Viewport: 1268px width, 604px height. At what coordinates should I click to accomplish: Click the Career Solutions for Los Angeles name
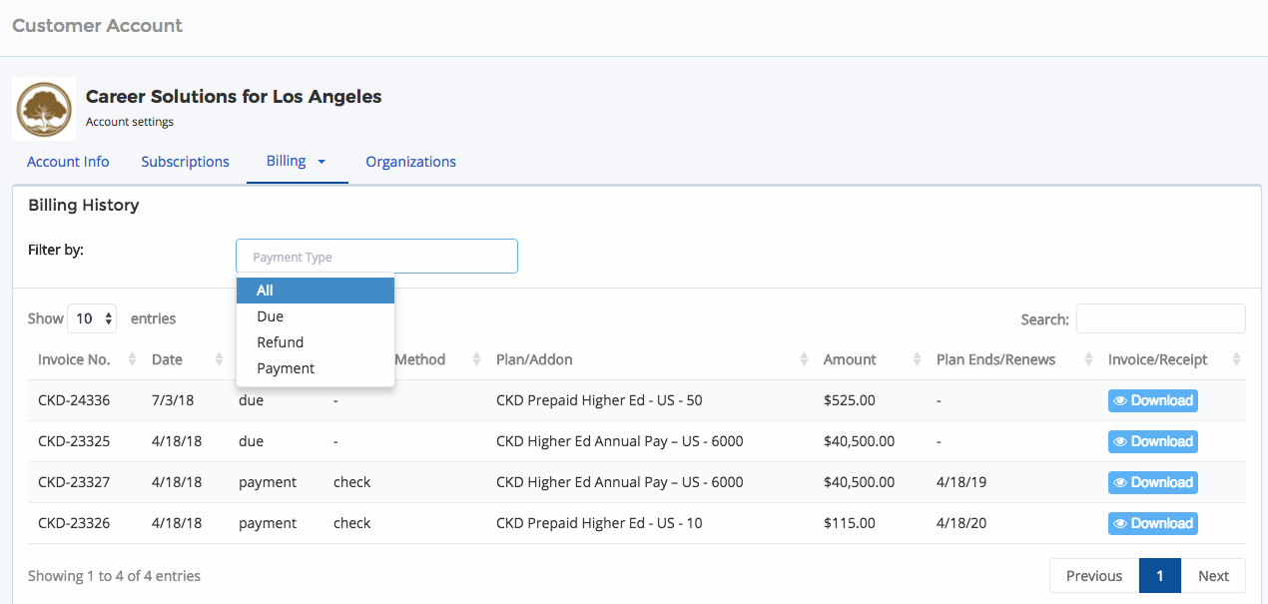coord(234,97)
